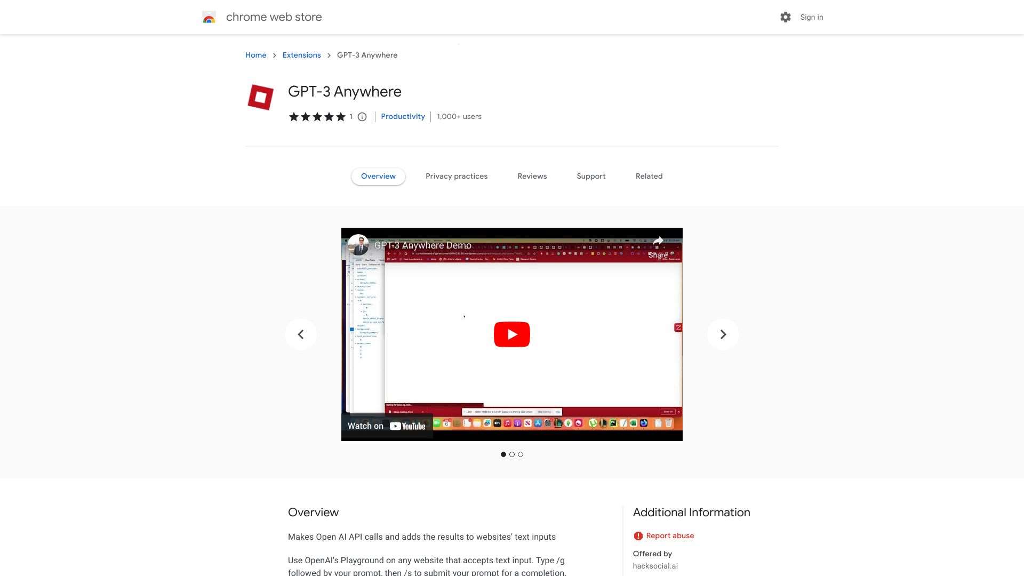Open Watch on YouTube link
1024x576 pixels.
click(x=387, y=426)
